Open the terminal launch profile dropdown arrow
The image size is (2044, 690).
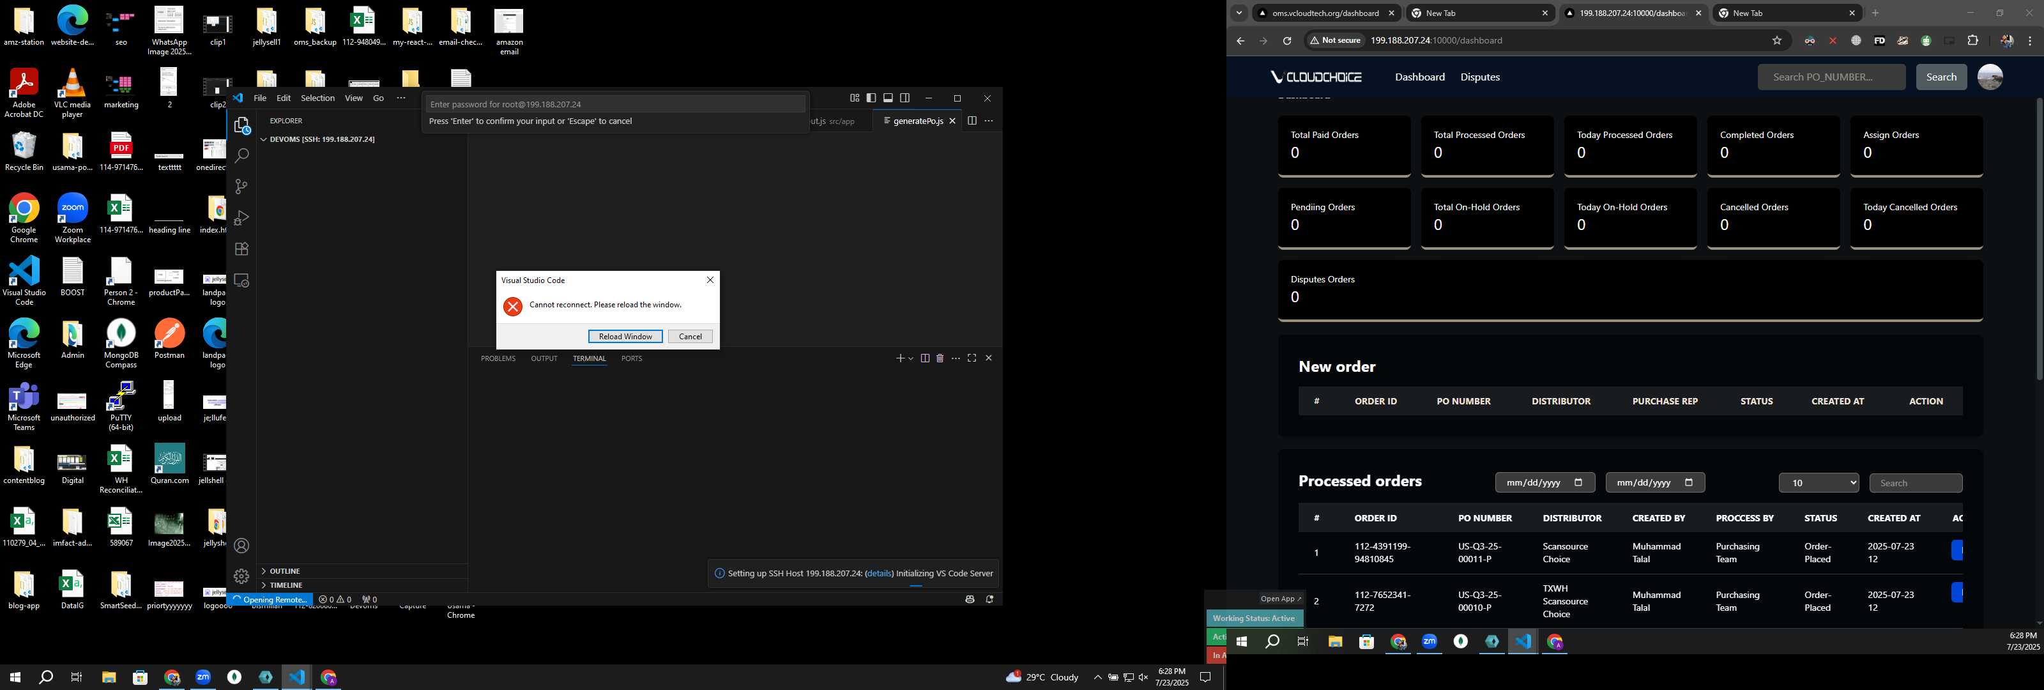coord(911,359)
